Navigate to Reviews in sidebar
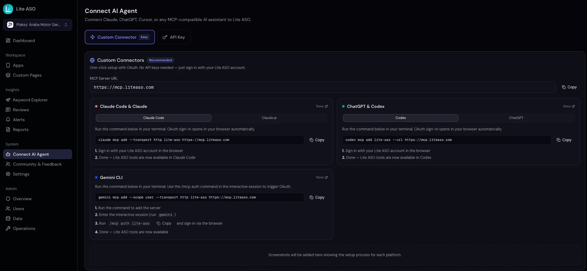This screenshot has height=271, width=587. point(37,110)
